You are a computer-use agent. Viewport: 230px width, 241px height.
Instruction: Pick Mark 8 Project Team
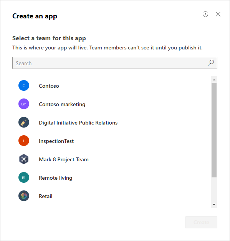[x=64, y=159]
